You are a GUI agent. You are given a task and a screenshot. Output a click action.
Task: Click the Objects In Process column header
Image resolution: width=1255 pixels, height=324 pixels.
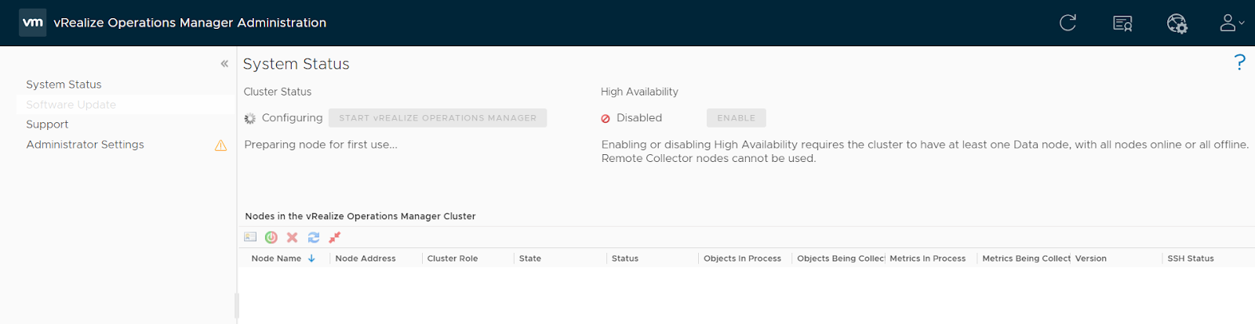pos(742,258)
